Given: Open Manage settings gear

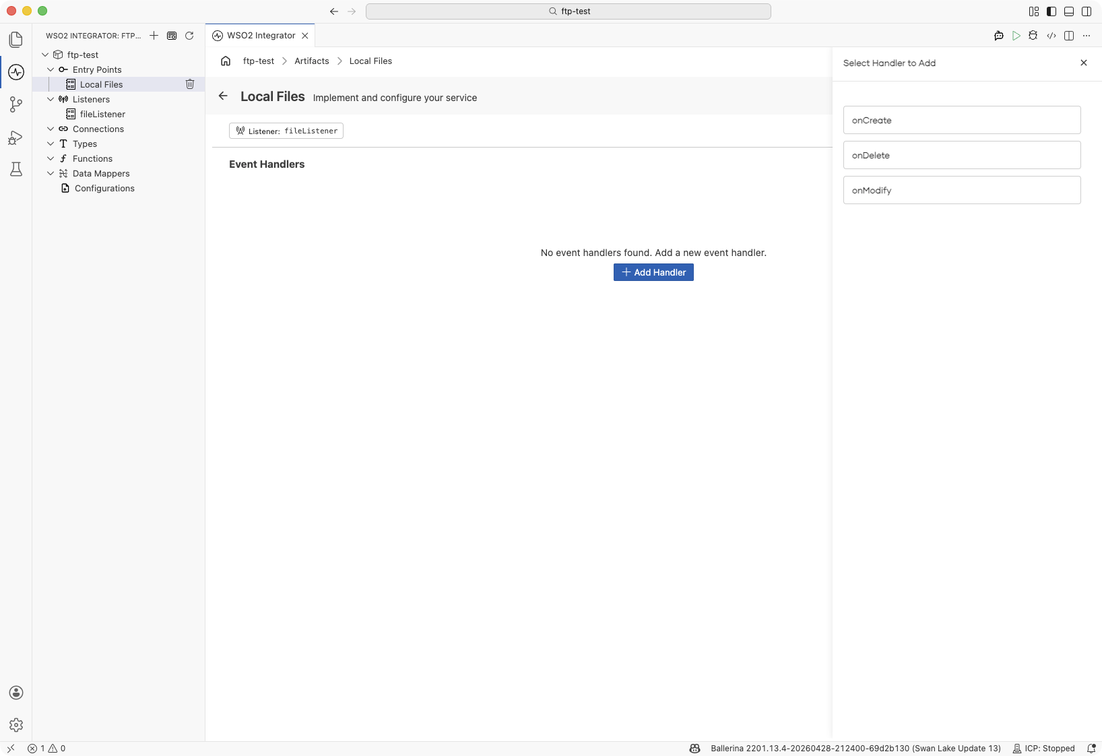Looking at the screenshot, I should pos(16,725).
